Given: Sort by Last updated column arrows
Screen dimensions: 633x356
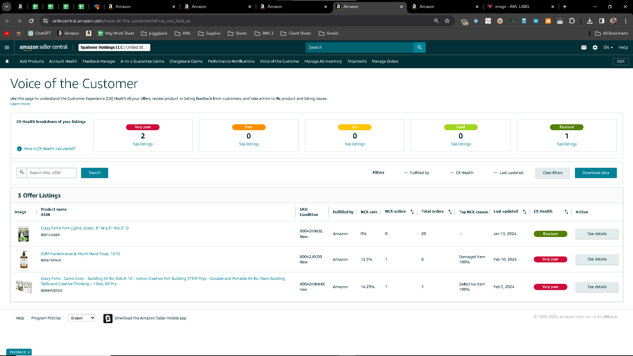Looking at the screenshot, I should [525, 212].
